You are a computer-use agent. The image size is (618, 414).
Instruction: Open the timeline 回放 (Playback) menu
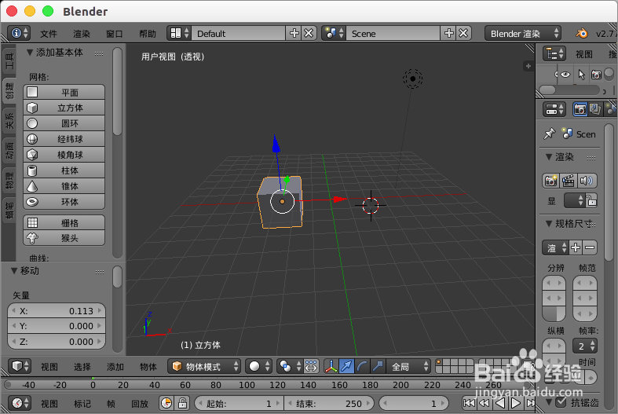140,404
